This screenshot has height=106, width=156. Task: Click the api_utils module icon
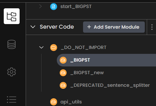[54, 102]
